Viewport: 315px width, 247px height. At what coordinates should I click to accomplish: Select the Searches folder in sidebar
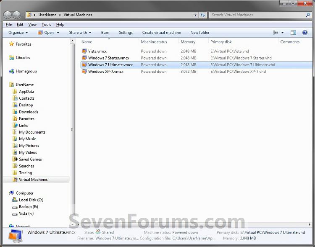pos(26,166)
